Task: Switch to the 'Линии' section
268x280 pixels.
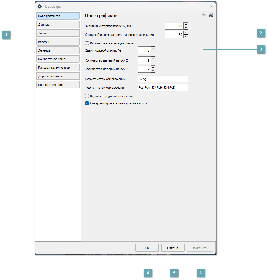Action: point(58,33)
